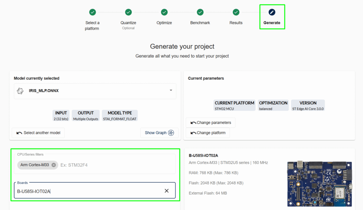Image resolution: width=363 pixels, height=210 pixels.
Task: Clear the Boards field with X icon
Action: pyautogui.click(x=167, y=191)
